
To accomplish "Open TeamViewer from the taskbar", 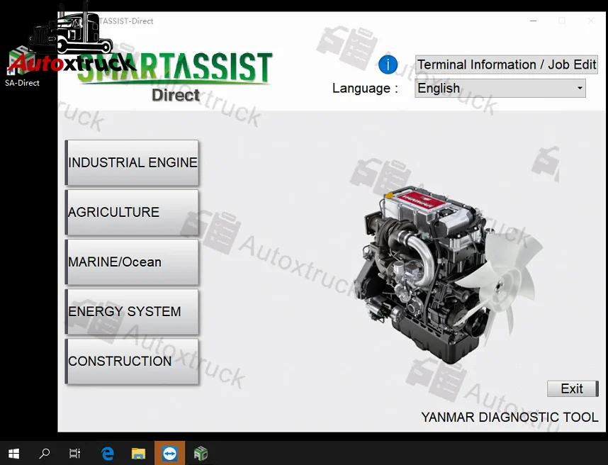I will [x=169, y=453].
